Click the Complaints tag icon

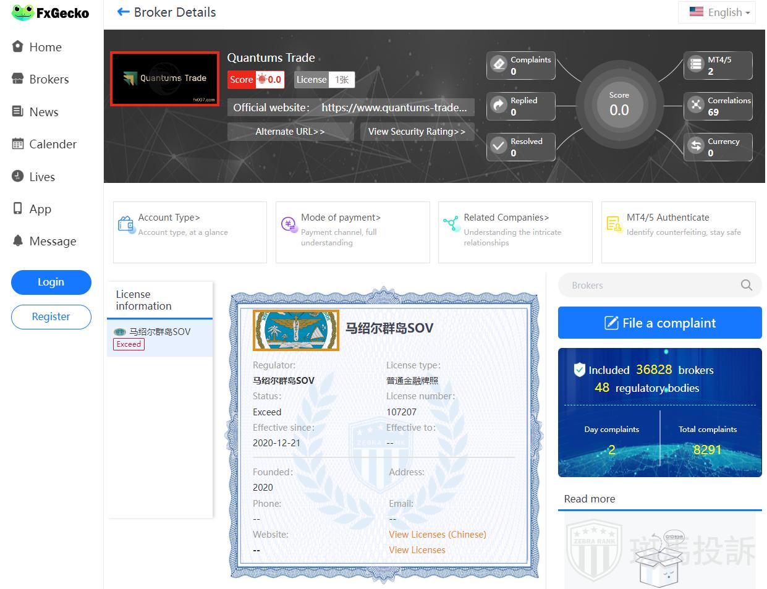(x=498, y=64)
